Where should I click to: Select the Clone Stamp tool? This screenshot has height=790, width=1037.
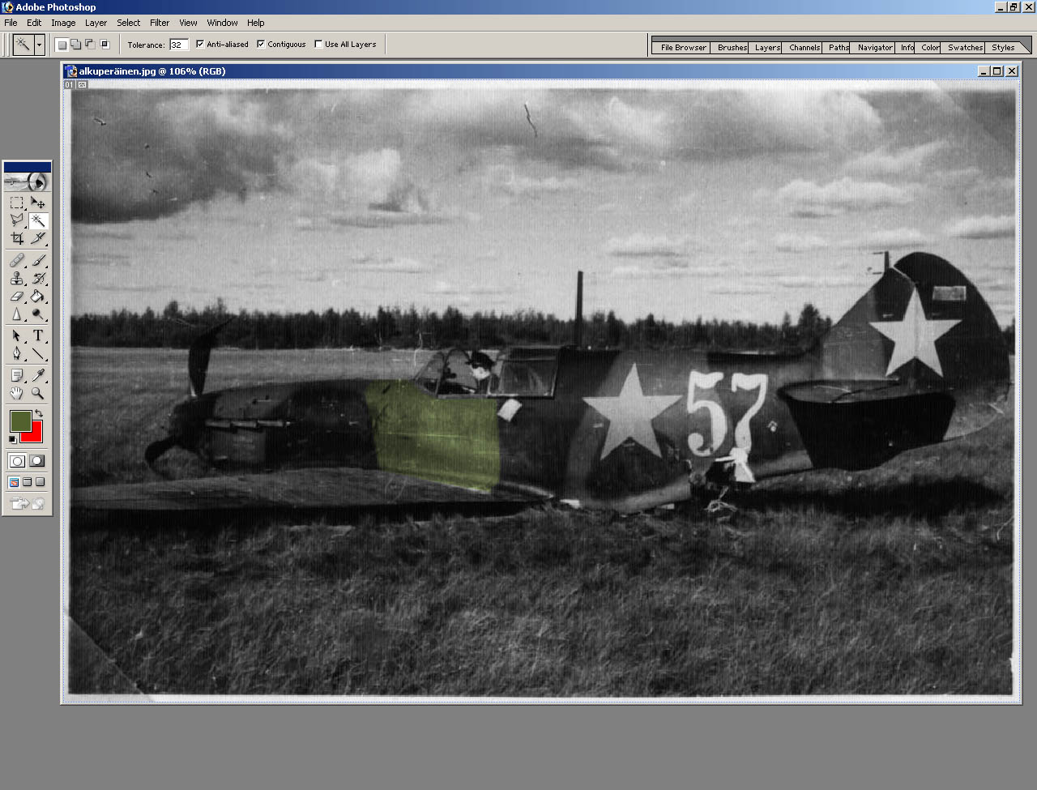coord(17,279)
